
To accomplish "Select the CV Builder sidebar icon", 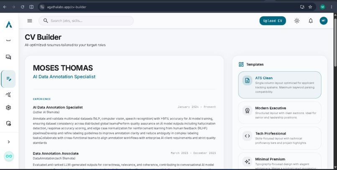I will pos(9,79).
